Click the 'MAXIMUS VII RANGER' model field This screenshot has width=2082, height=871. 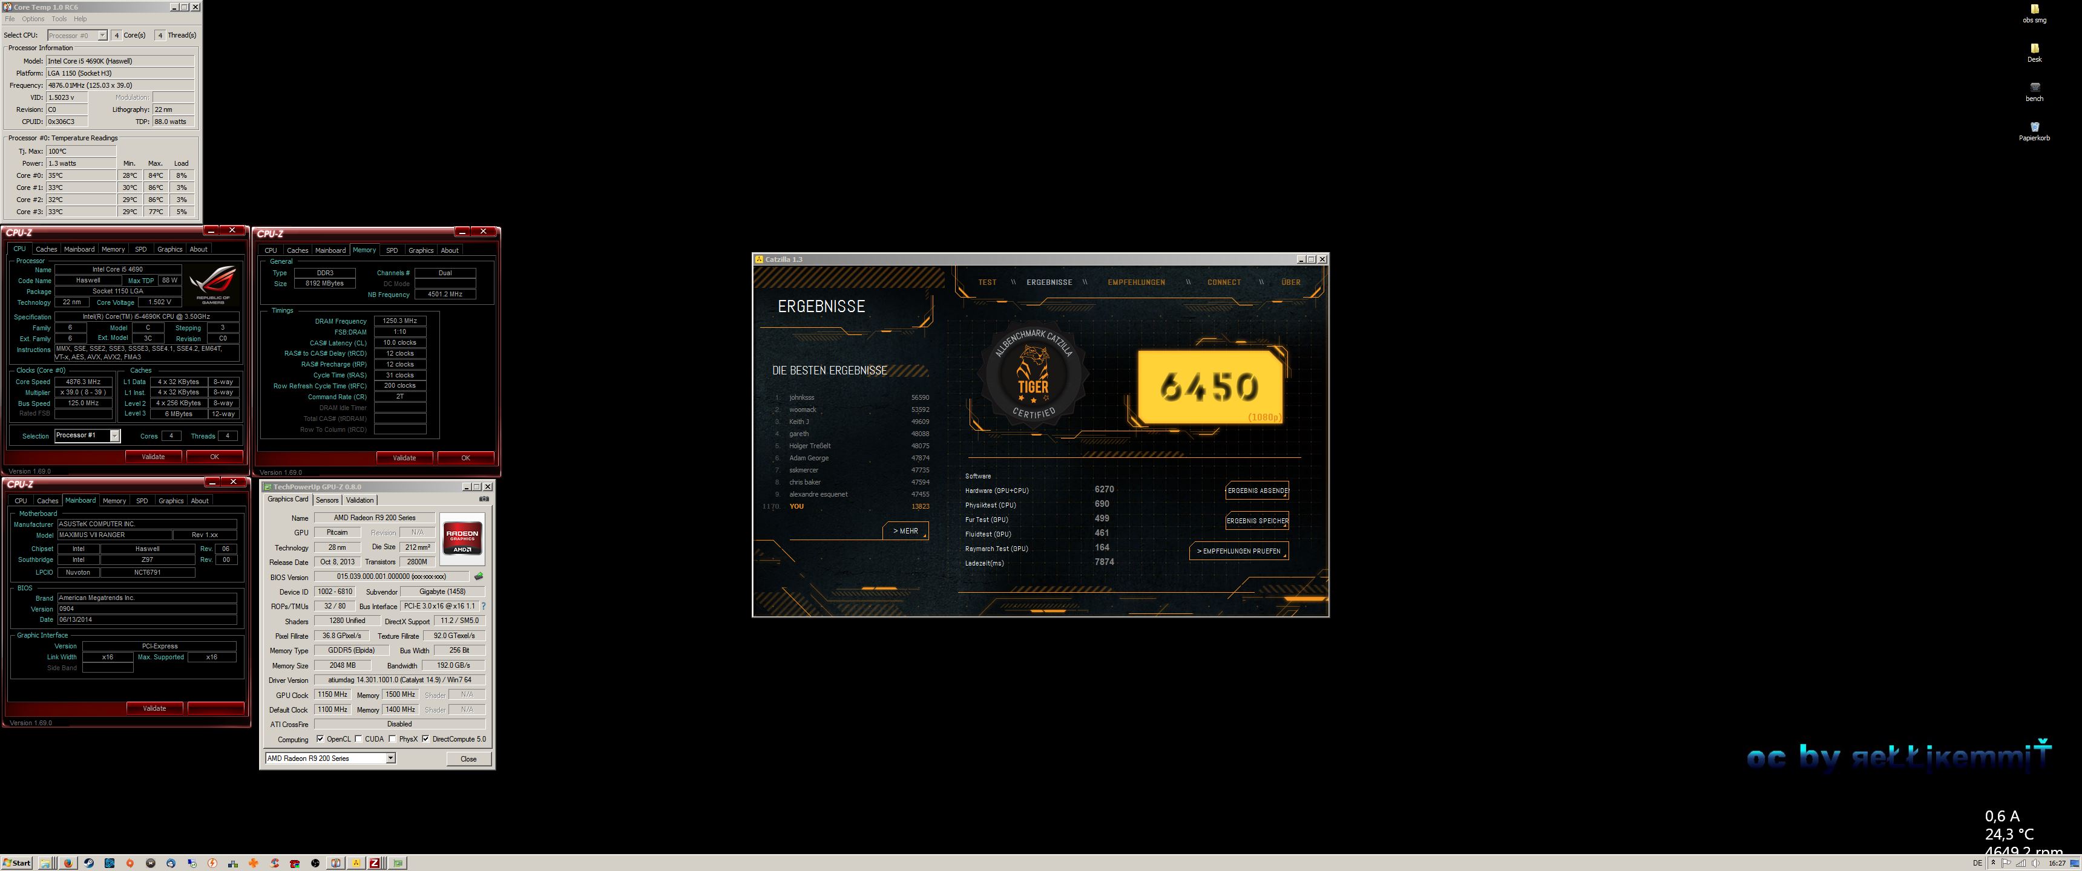coord(114,535)
